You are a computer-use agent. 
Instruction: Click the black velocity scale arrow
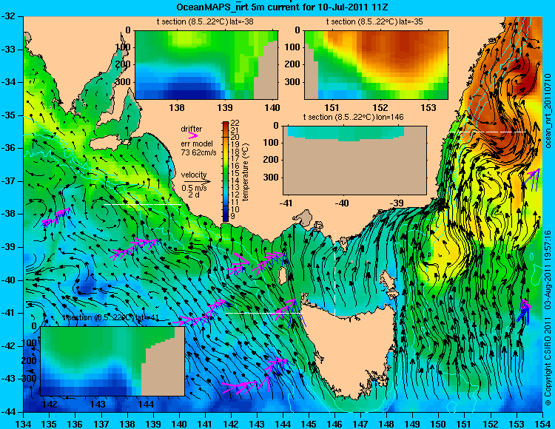point(196,181)
